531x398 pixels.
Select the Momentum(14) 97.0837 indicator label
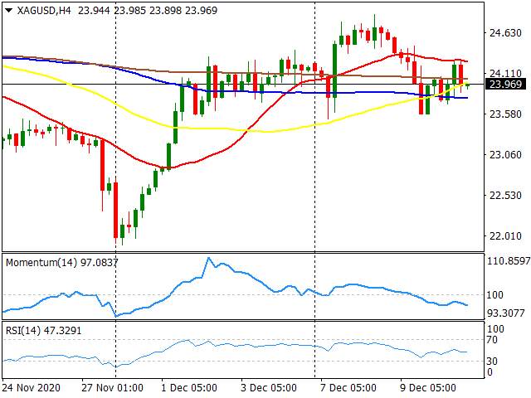(62, 262)
